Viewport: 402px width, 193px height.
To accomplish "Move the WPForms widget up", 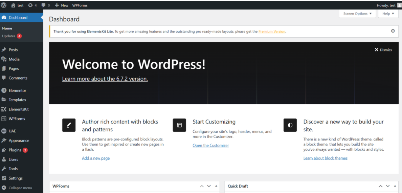I will click(202, 186).
